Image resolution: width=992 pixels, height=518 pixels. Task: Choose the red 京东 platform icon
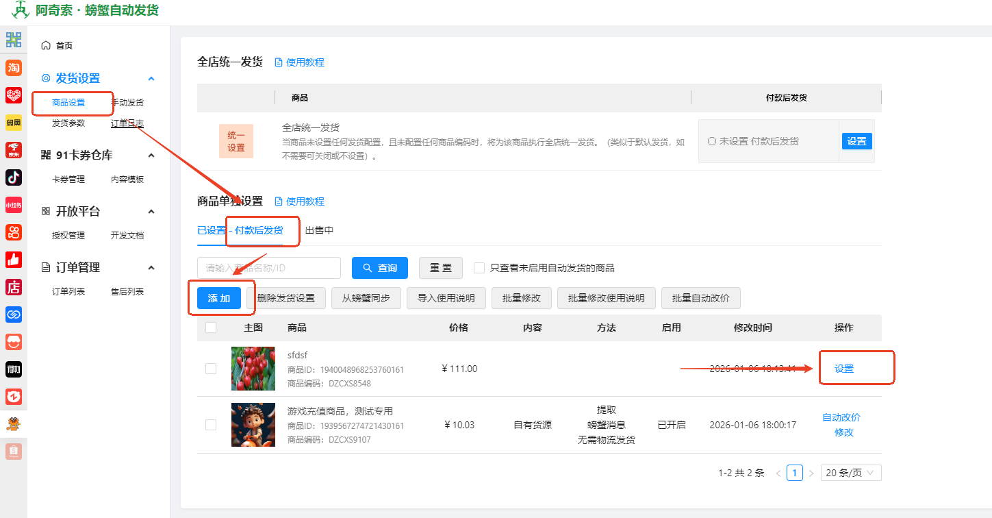[x=14, y=150]
